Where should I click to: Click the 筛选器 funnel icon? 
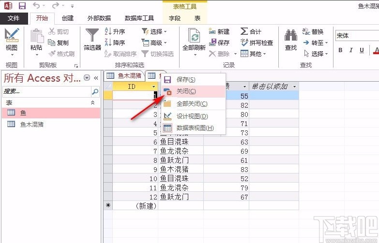click(92, 36)
